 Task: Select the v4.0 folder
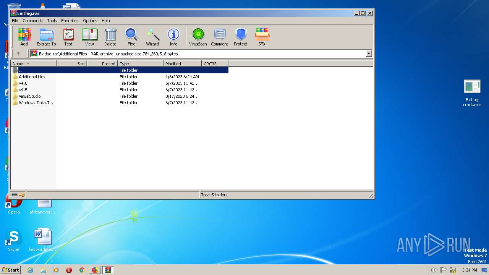23,83
